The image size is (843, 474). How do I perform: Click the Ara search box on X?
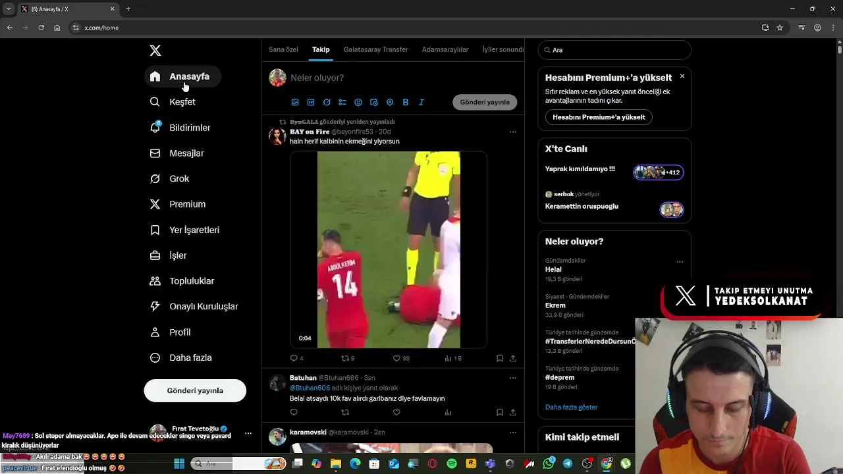pyautogui.click(x=614, y=50)
